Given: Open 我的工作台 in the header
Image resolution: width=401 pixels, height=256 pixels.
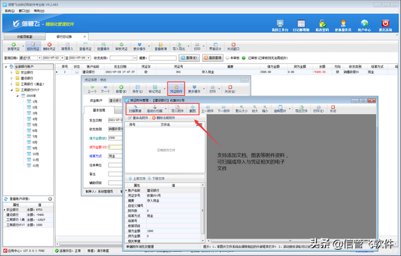Looking at the screenshot, I should pyautogui.click(x=280, y=25).
